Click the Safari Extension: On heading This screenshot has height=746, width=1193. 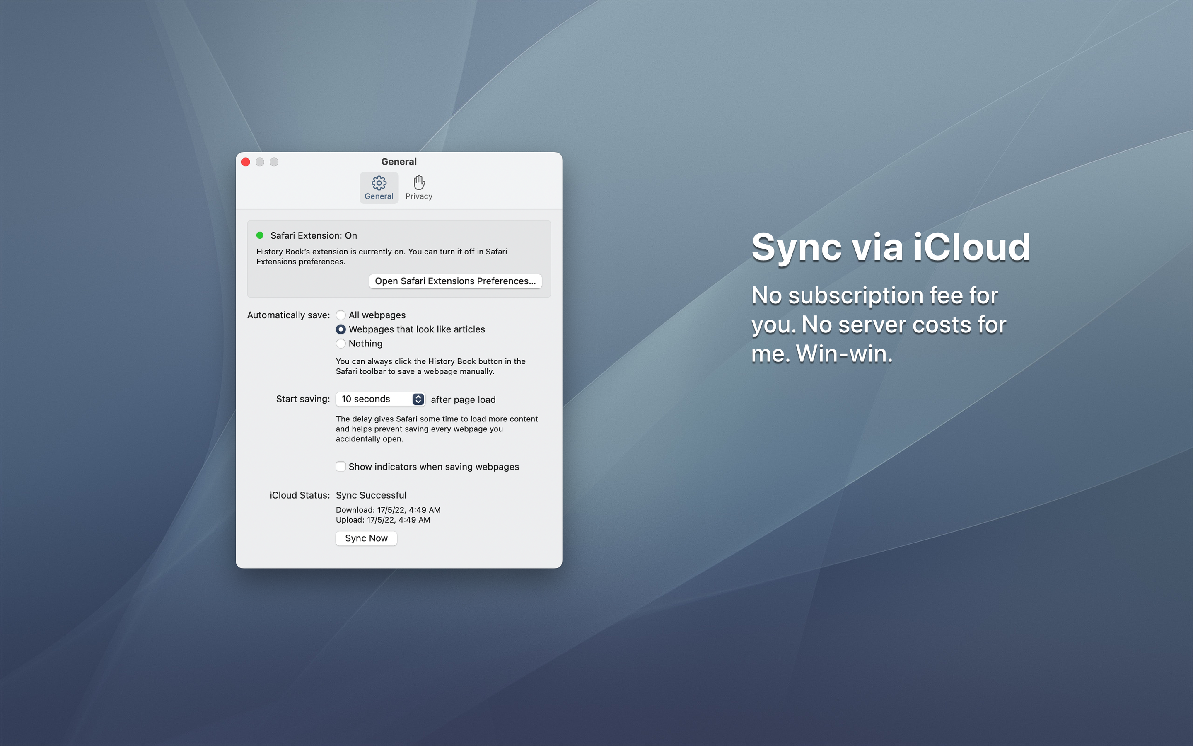pyautogui.click(x=314, y=235)
